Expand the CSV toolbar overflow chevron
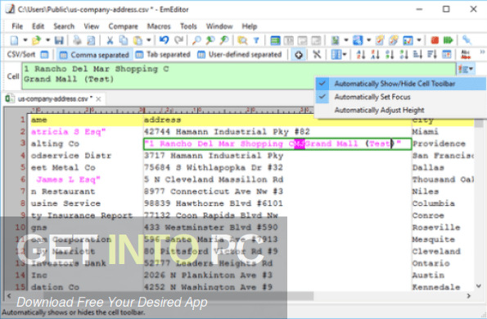The height and width of the screenshot is (319, 487). [x=482, y=52]
